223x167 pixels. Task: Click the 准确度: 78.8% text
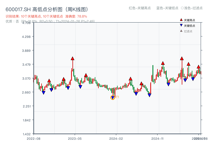tap(76, 16)
